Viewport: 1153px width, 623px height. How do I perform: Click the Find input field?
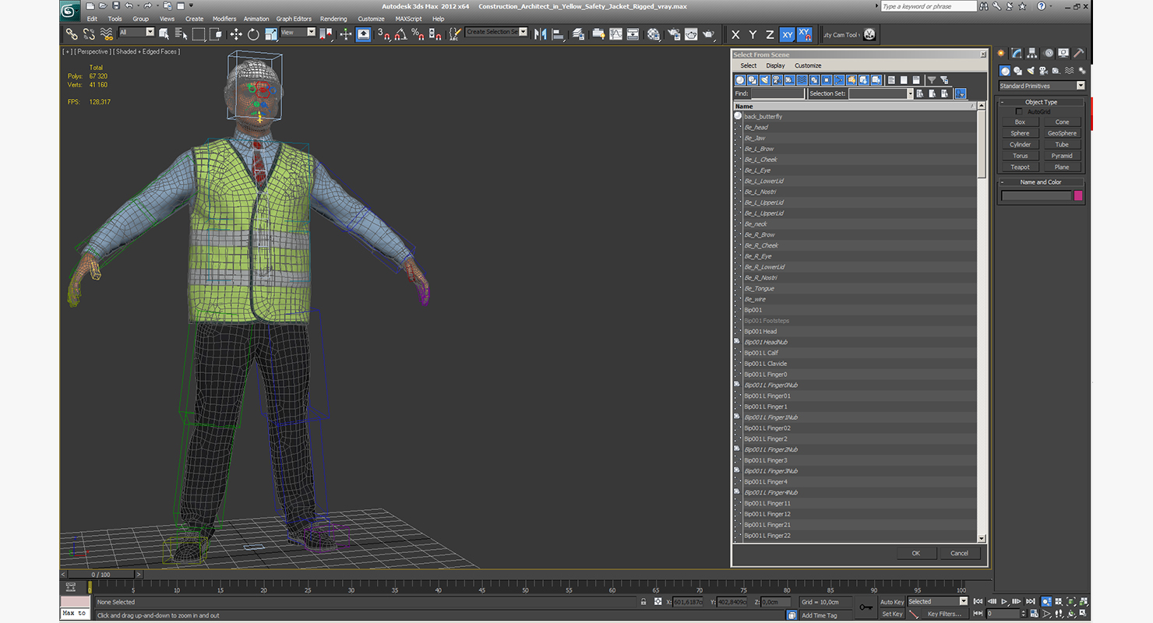click(777, 93)
